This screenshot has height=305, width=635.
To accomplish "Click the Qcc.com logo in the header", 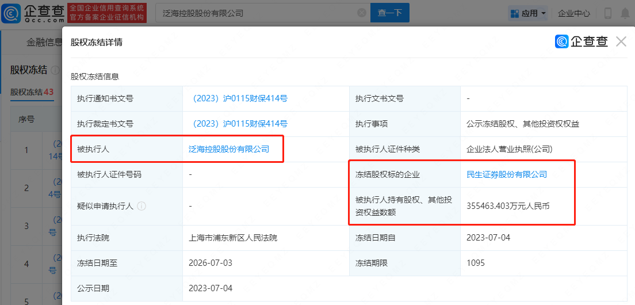I will point(33,13).
